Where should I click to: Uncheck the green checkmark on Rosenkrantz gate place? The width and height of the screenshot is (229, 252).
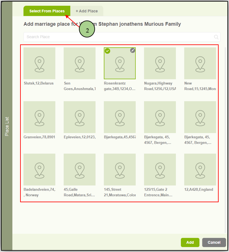(107, 51)
